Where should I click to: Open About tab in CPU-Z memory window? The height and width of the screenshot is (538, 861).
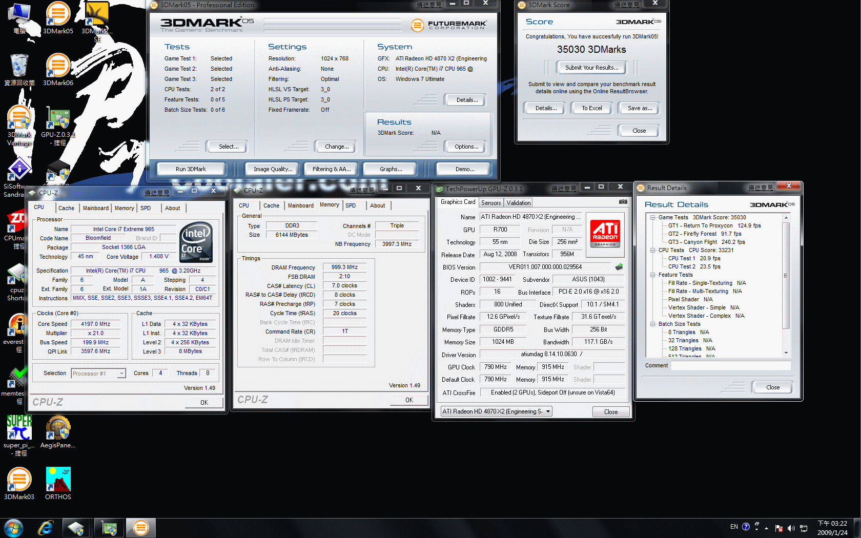(378, 205)
